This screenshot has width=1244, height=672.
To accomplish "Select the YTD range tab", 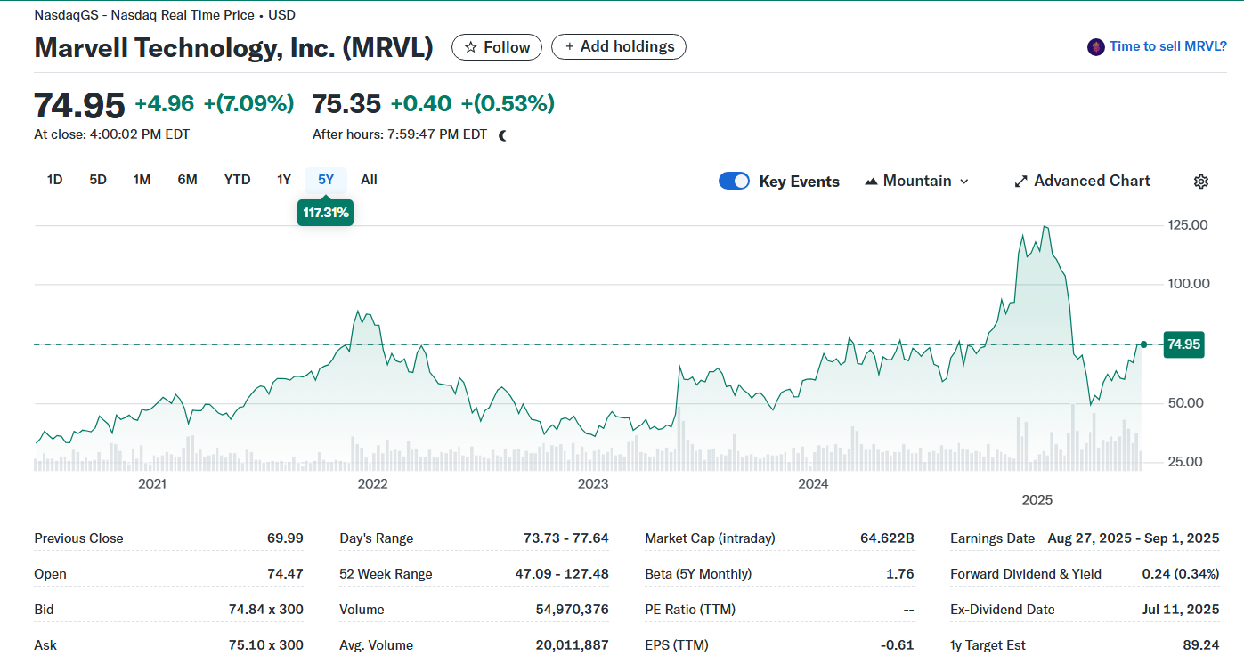I will [x=237, y=180].
